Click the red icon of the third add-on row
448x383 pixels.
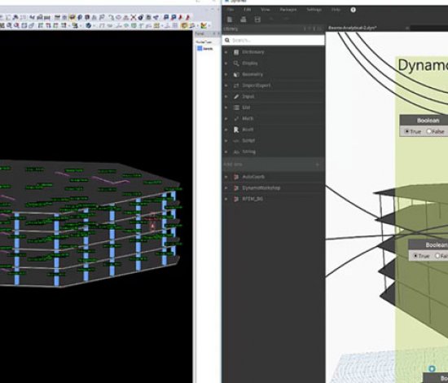point(236,199)
